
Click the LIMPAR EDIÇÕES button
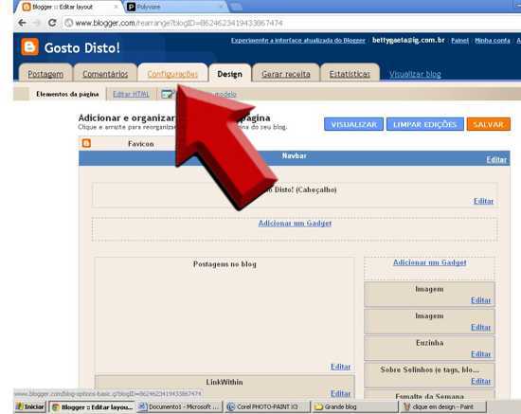(424, 124)
